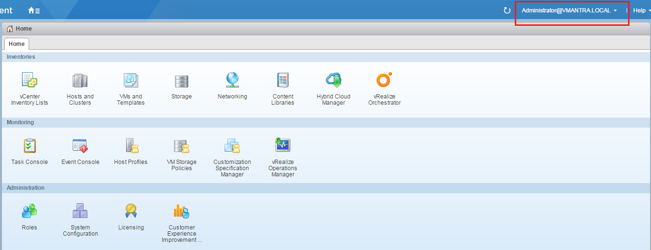Open vRealize Operations Manager icon
This screenshot has width=651, height=250.
pos(283,145)
